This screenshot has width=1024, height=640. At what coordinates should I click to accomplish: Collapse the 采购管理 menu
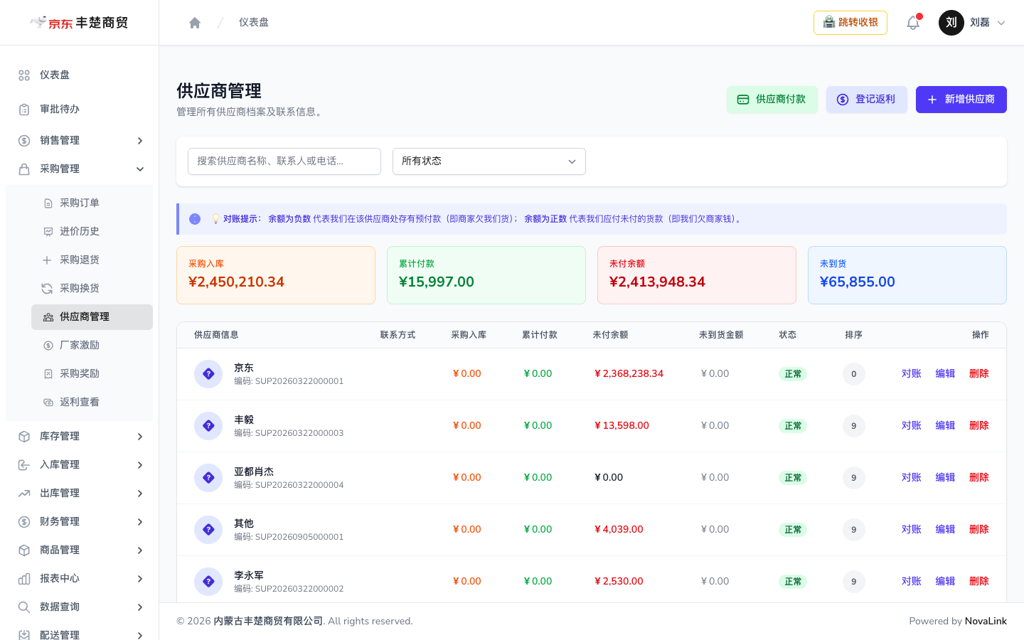click(80, 169)
